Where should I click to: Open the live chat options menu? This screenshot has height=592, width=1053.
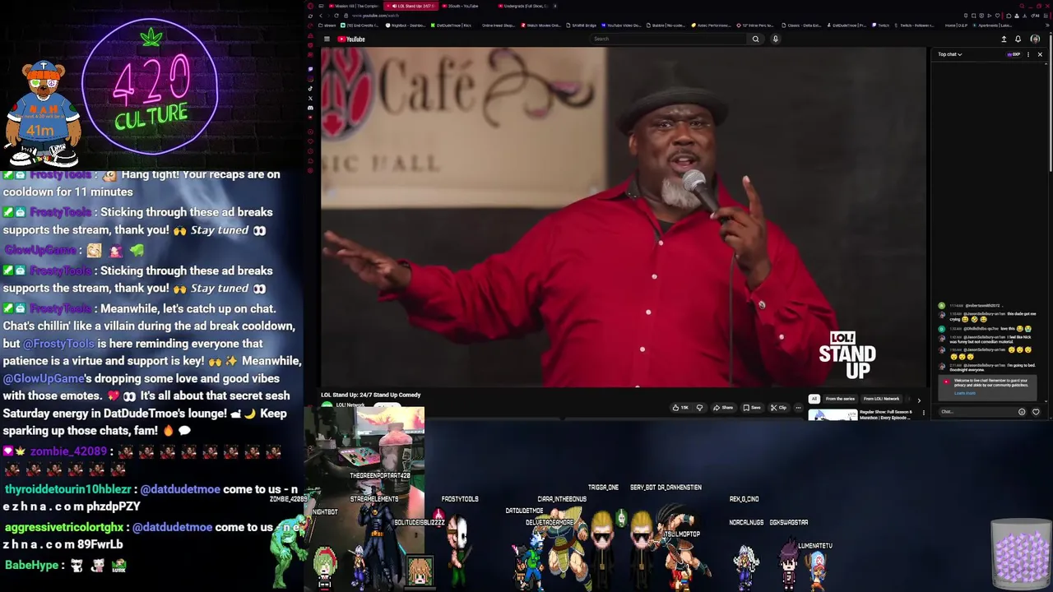[x=1027, y=54]
